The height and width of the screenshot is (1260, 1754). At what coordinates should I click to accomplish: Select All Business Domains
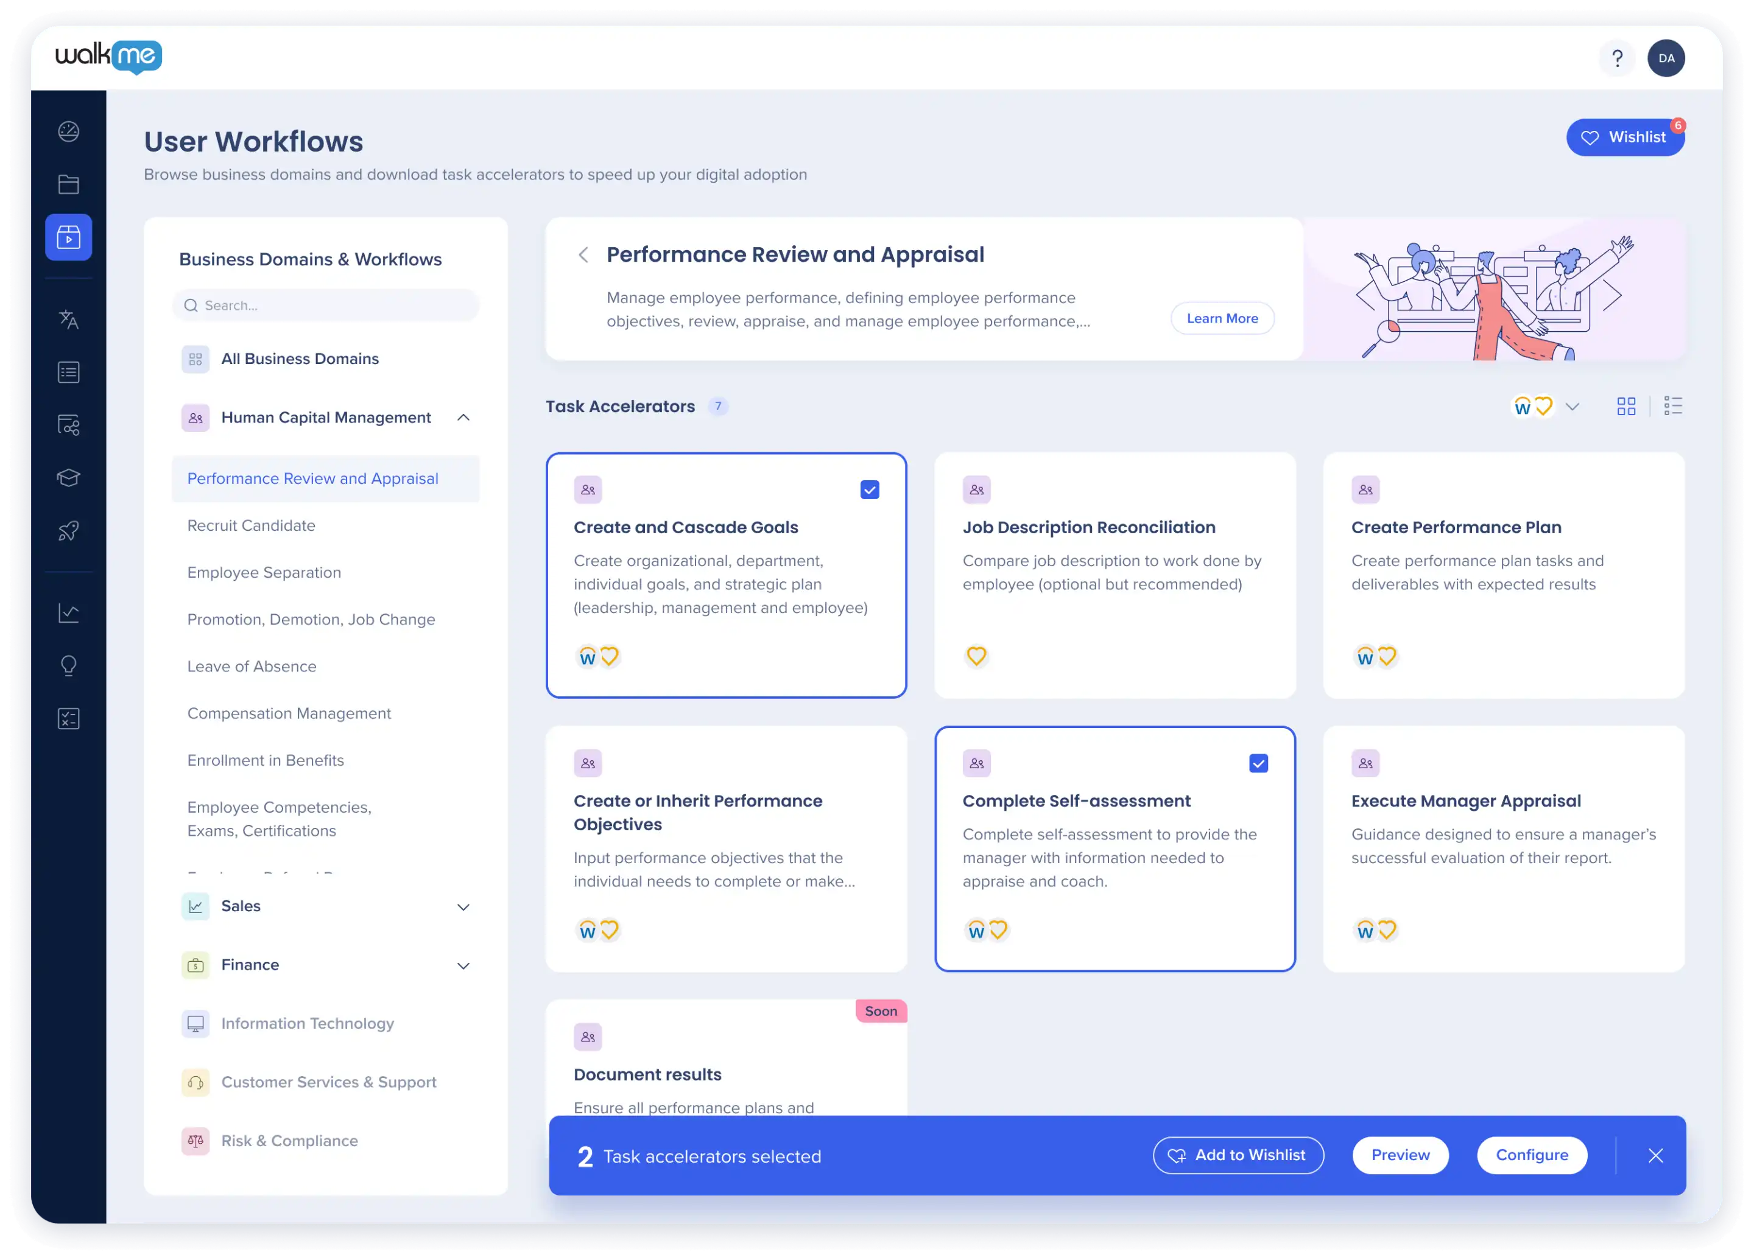(300, 360)
